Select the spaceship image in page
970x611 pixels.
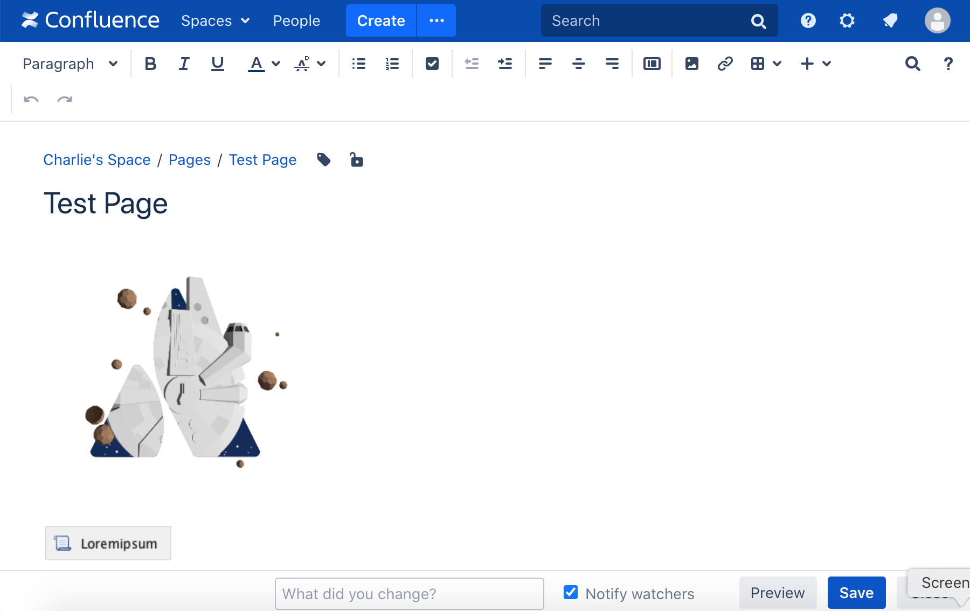186,372
